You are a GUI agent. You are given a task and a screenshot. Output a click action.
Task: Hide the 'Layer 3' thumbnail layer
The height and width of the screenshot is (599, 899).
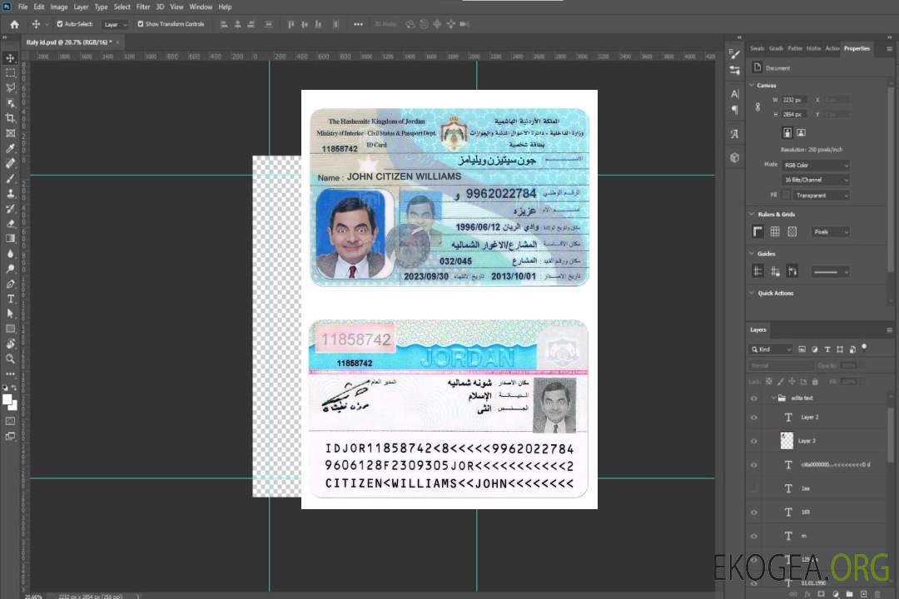[754, 441]
